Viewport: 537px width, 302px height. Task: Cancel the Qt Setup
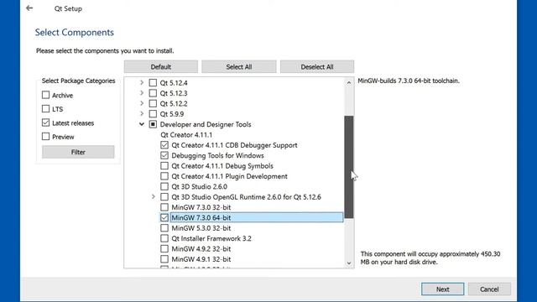click(x=489, y=289)
